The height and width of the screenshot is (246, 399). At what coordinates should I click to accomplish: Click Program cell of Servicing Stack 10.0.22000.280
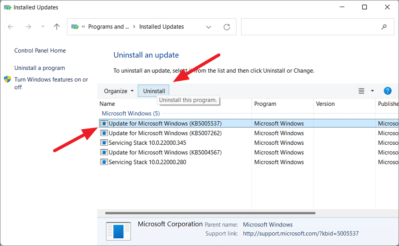(x=279, y=162)
